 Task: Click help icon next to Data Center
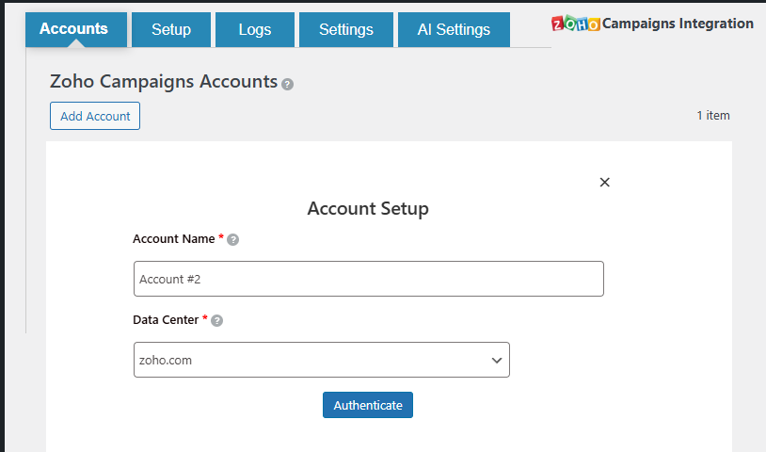click(217, 321)
